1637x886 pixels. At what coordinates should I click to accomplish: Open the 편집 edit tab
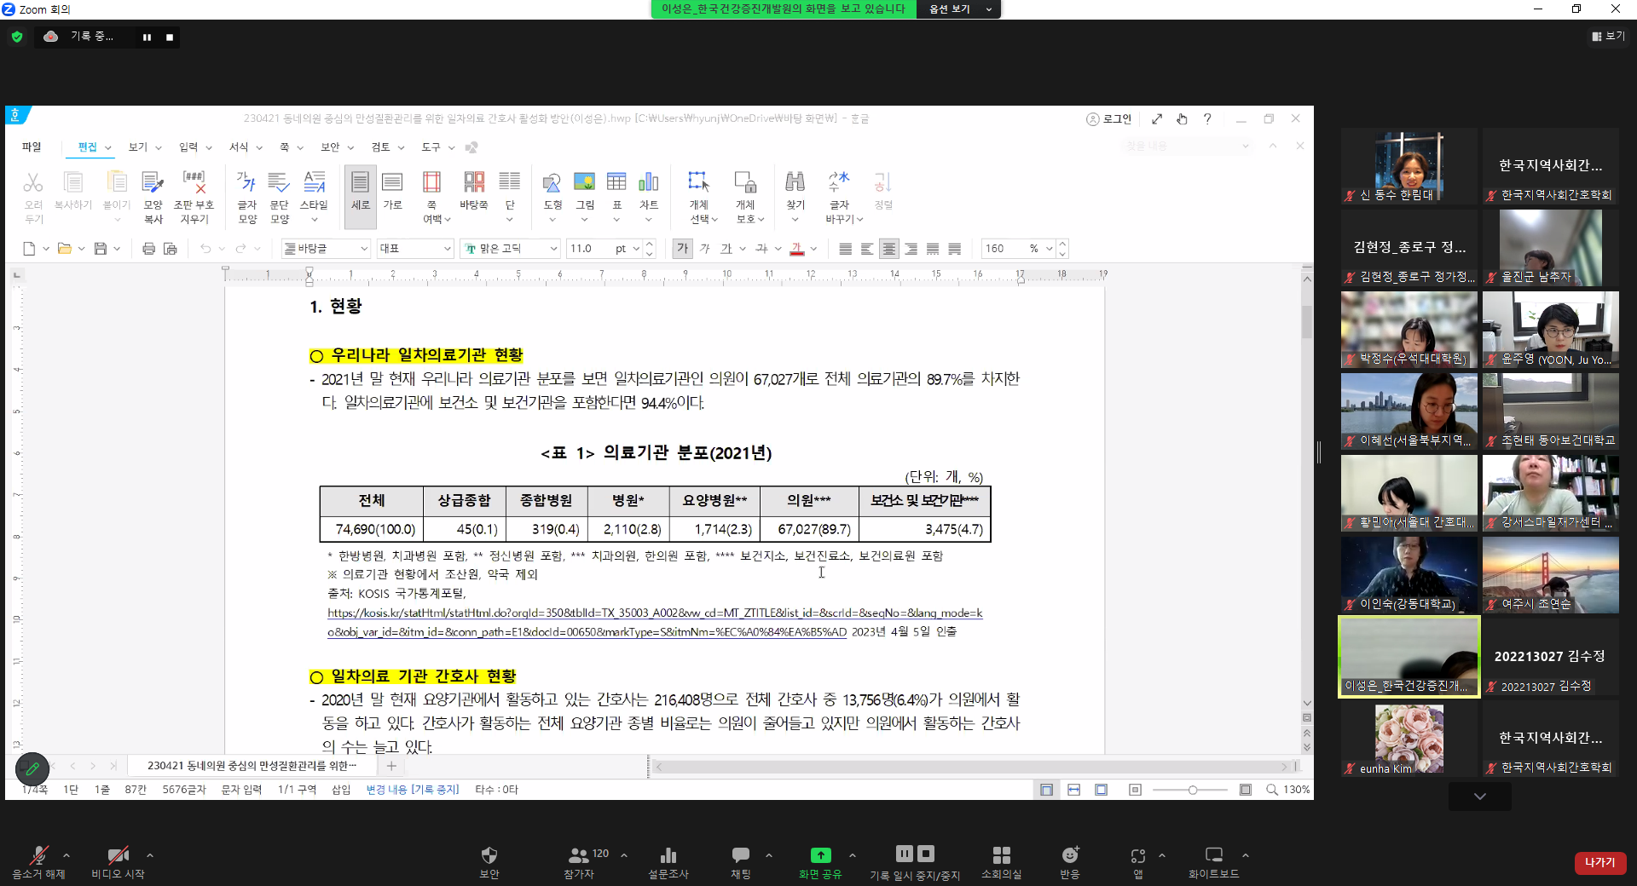pyautogui.click(x=87, y=147)
